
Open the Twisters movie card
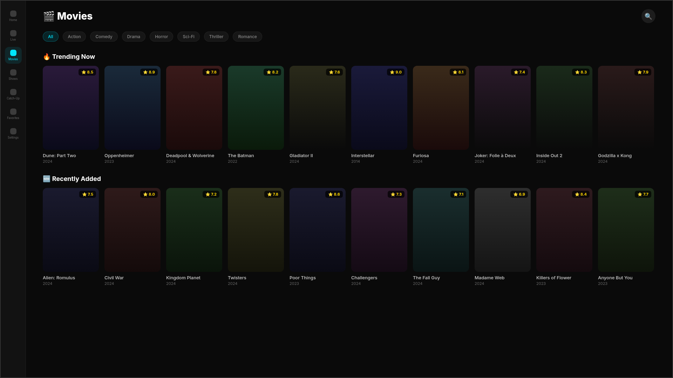pos(256,230)
